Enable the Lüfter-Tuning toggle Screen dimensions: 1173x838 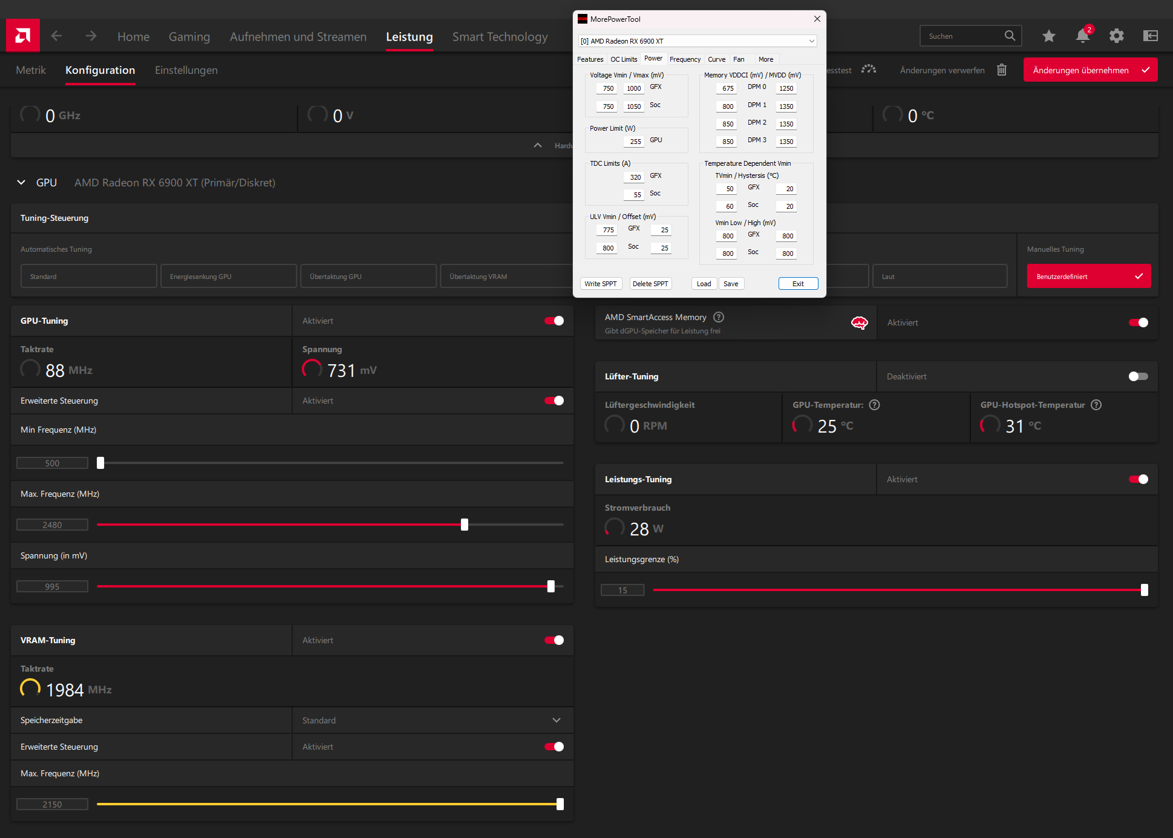(1138, 376)
